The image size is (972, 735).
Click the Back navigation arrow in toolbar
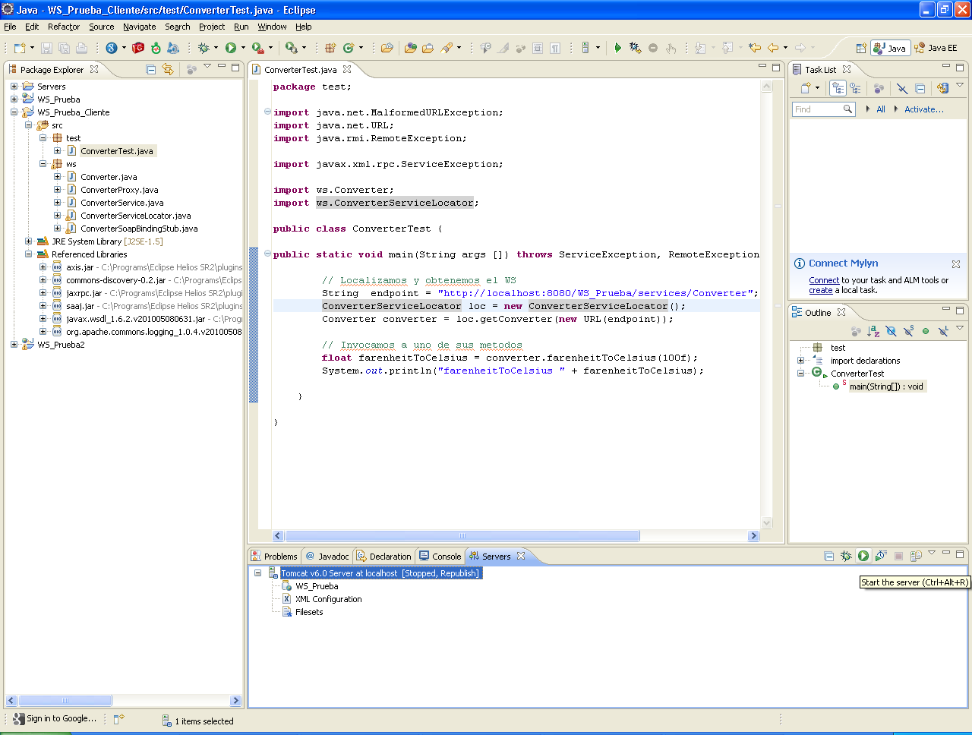[773, 48]
